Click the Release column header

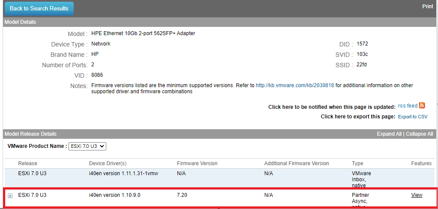click(x=28, y=163)
